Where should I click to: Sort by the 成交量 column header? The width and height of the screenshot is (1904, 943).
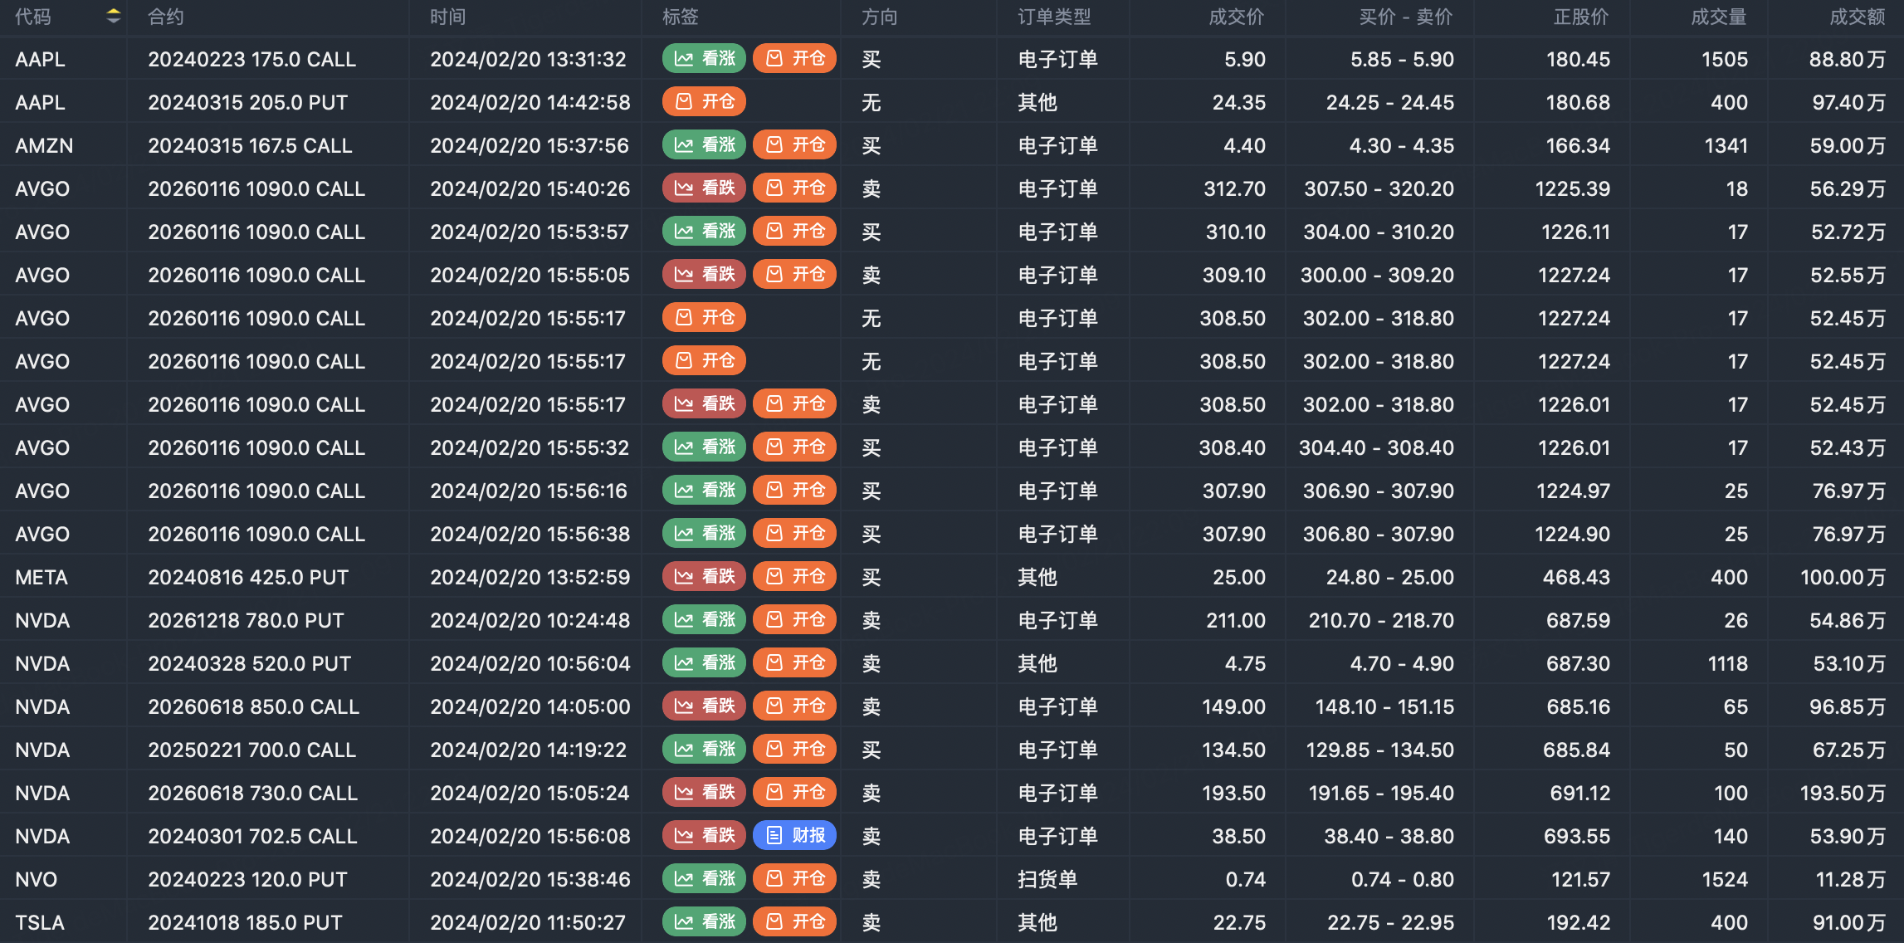pyautogui.click(x=1718, y=17)
